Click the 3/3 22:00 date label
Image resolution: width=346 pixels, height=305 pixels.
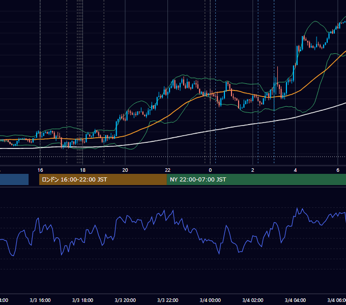168,300
